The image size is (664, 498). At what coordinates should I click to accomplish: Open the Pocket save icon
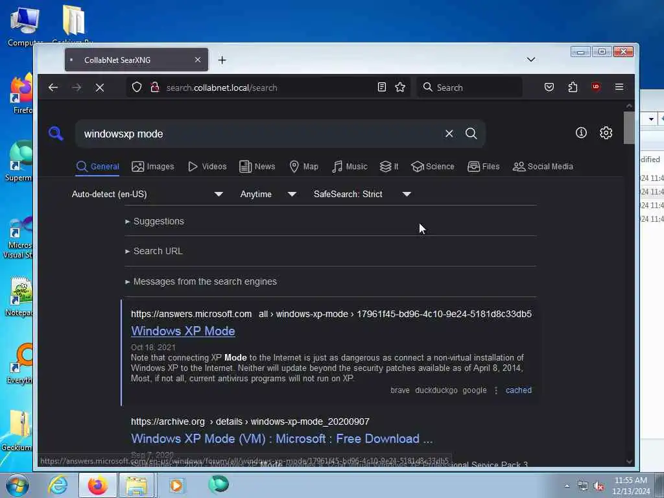549,88
